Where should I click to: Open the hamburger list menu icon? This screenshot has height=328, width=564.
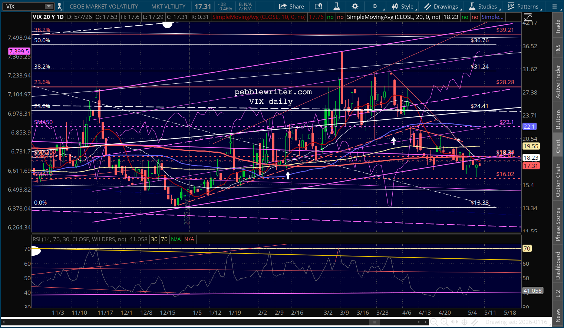click(554, 6)
